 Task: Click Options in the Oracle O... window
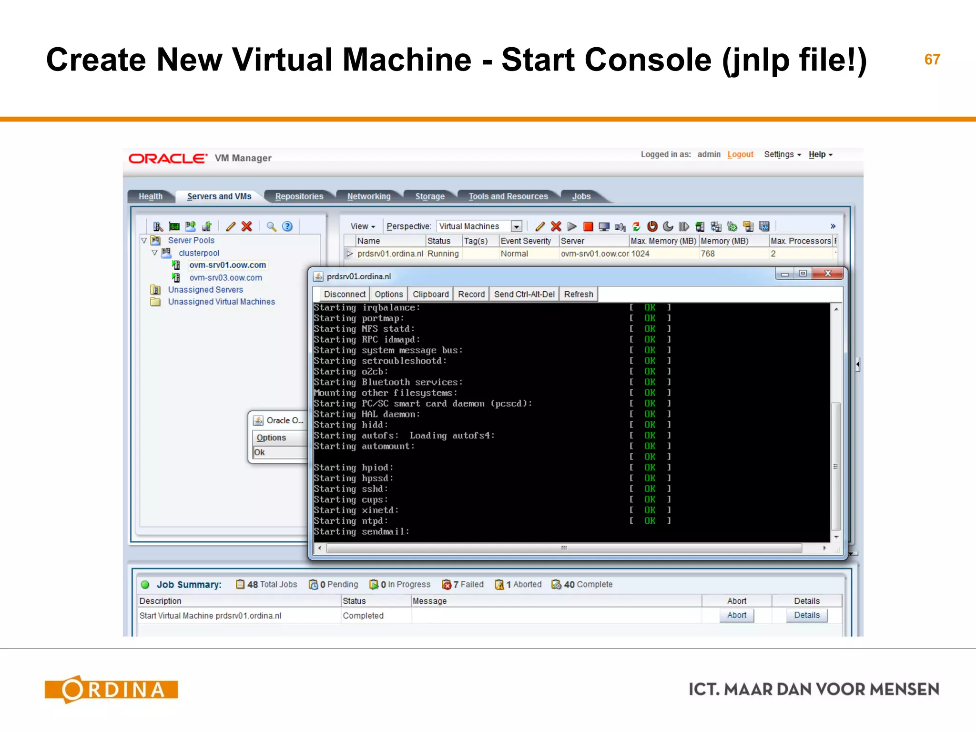pyautogui.click(x=271, y=437)
